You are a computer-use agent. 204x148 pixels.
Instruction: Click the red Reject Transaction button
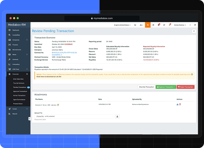coord(185,87)
